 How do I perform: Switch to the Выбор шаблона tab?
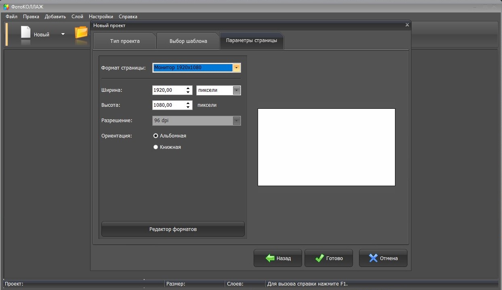pyautogui.click(x=188, y=41)
